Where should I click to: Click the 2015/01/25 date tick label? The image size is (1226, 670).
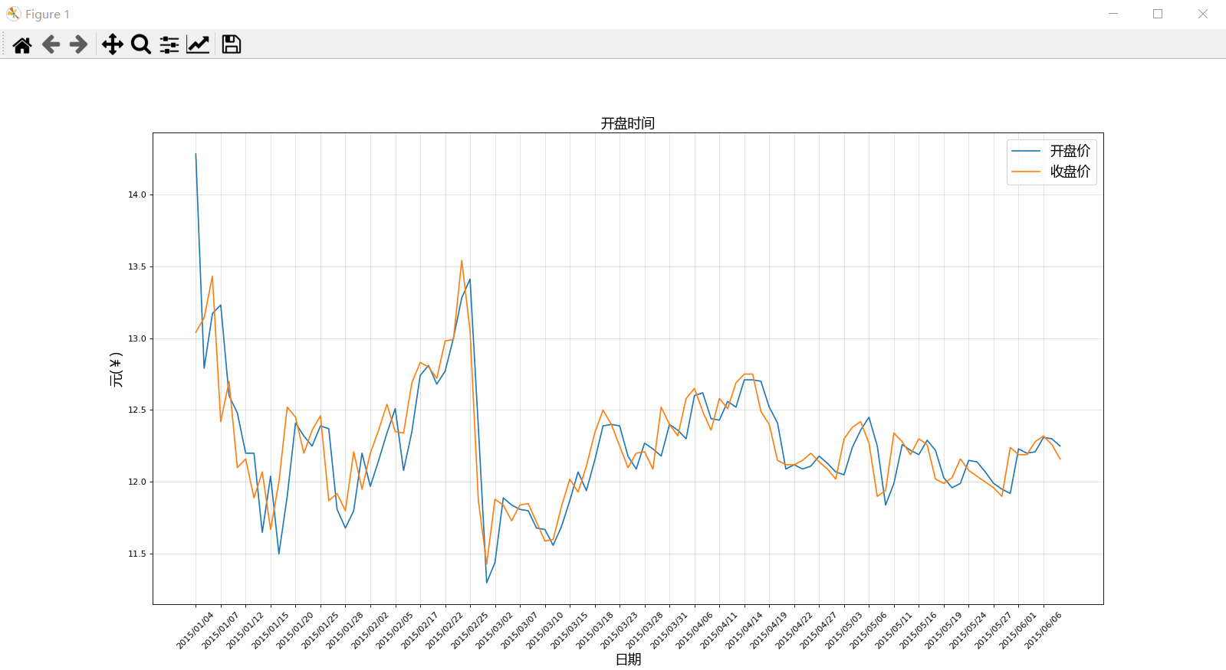pos(320,631)
